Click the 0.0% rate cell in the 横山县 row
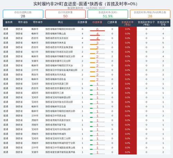Viewport: 173px width, 158px height. click(x=127, y=34)
